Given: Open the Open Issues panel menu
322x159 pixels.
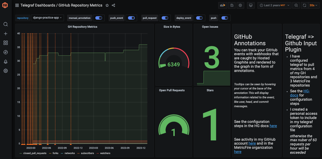Looking at the screenshot, I should coord(210,27).
